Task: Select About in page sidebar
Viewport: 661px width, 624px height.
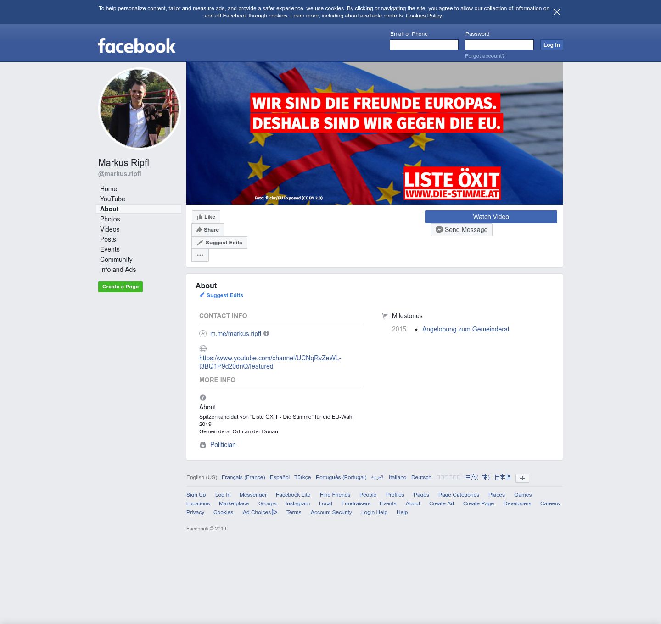Action: tap(139, 209)
